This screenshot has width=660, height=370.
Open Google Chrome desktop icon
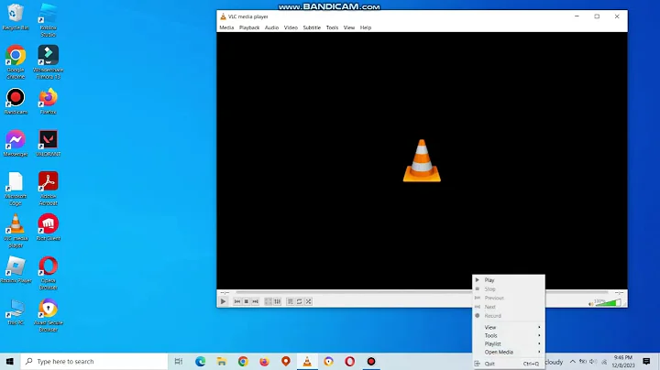pyautogui.click(x=16, y=62)
